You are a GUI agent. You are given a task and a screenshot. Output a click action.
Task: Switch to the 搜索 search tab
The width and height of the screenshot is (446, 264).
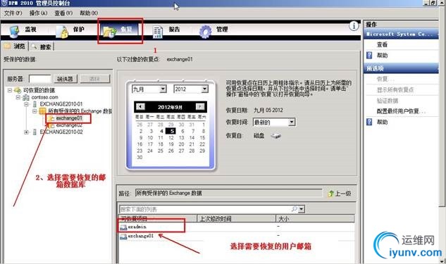click(42, 46)
